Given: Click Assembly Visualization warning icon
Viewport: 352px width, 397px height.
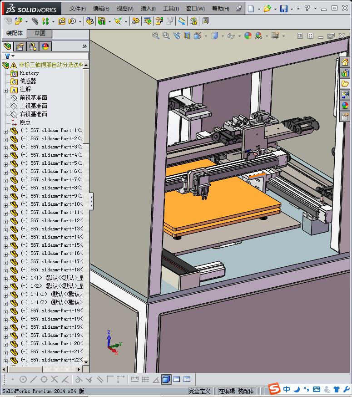Looking at the screenshot, I should 193,21.
